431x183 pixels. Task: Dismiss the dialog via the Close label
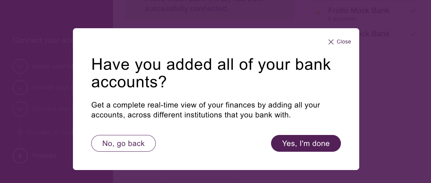344,42
